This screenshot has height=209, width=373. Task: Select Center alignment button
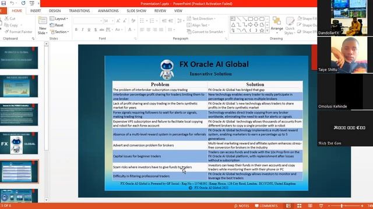coord(149,30)
